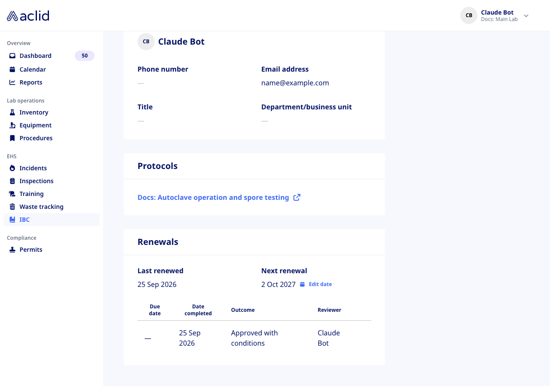Open the Equipment page

pyautogui.click(x=52, y=125)
